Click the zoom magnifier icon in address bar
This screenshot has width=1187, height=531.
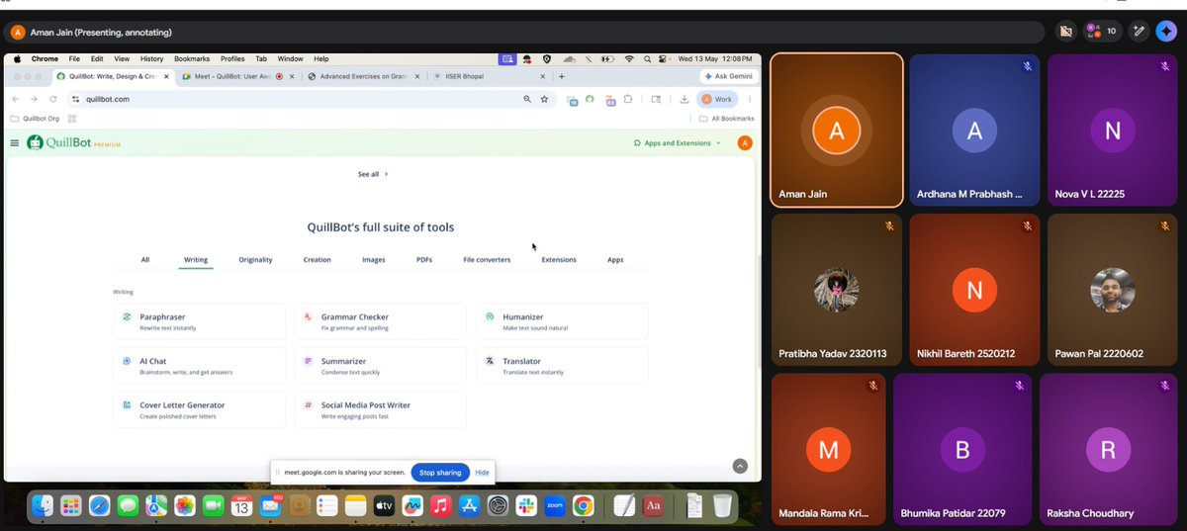point(527,99)
